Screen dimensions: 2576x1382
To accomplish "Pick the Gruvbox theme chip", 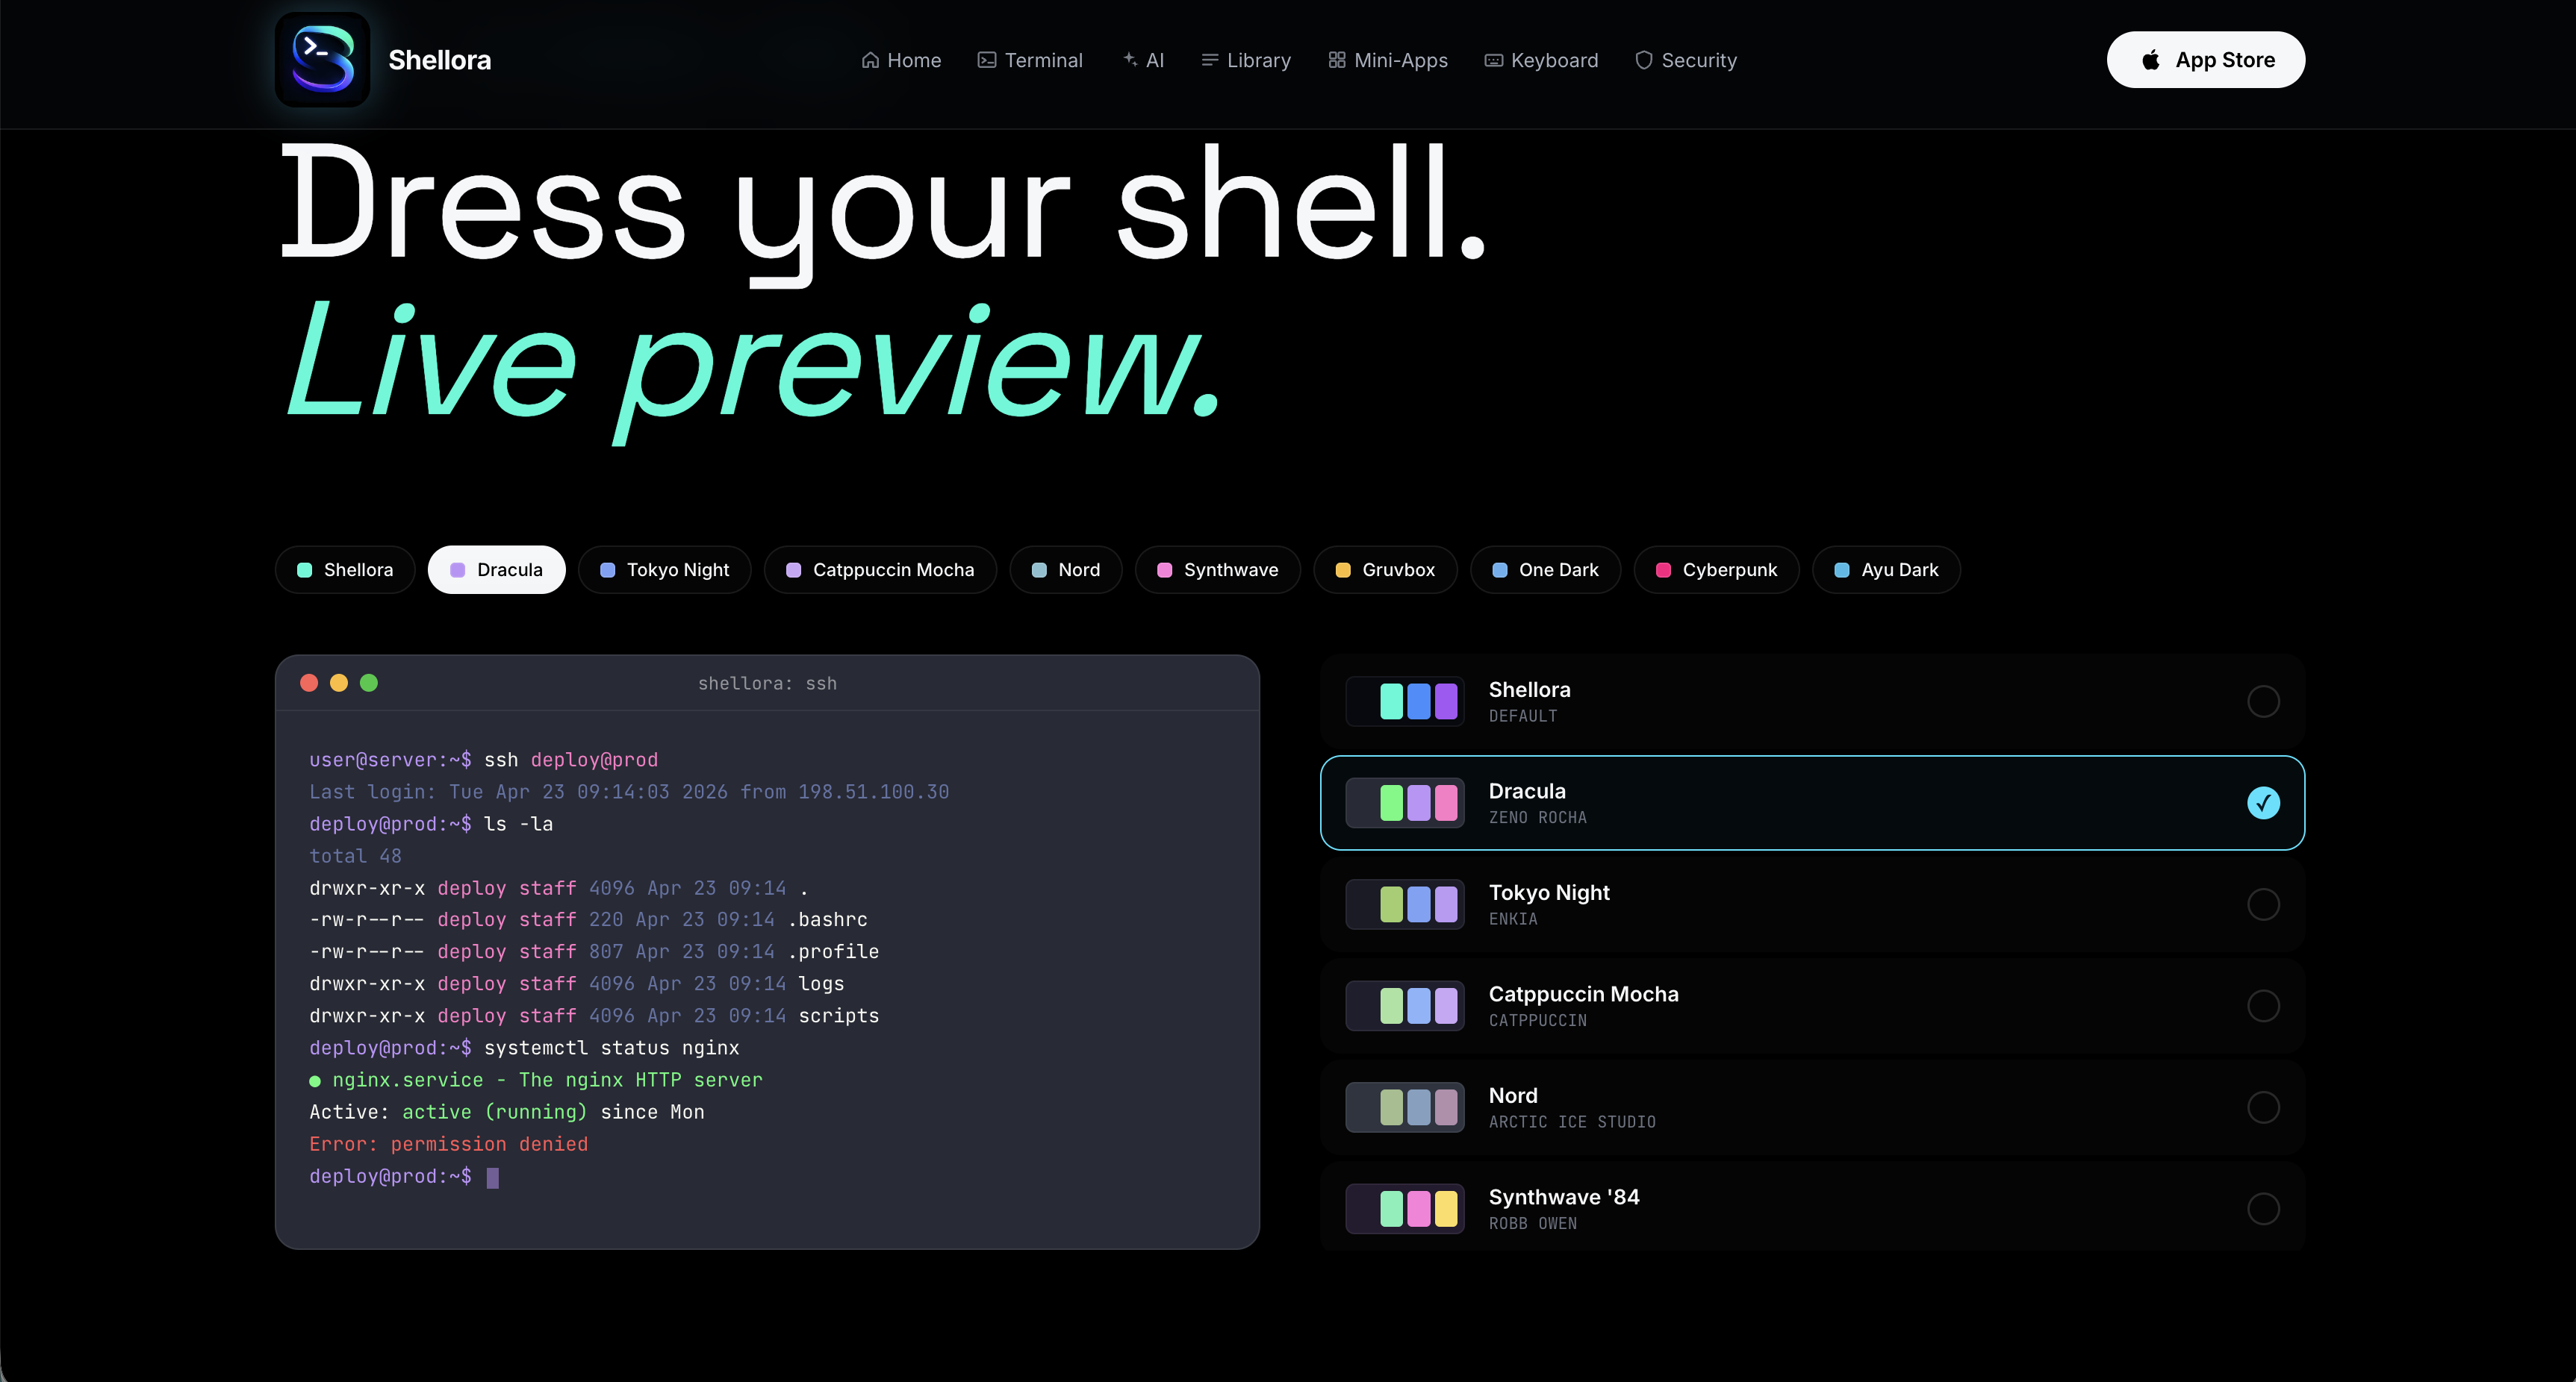I will 1384,569.
